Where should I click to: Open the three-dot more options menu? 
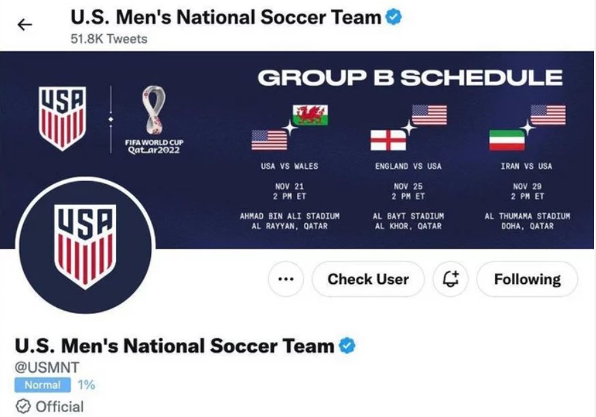point(286,279)
